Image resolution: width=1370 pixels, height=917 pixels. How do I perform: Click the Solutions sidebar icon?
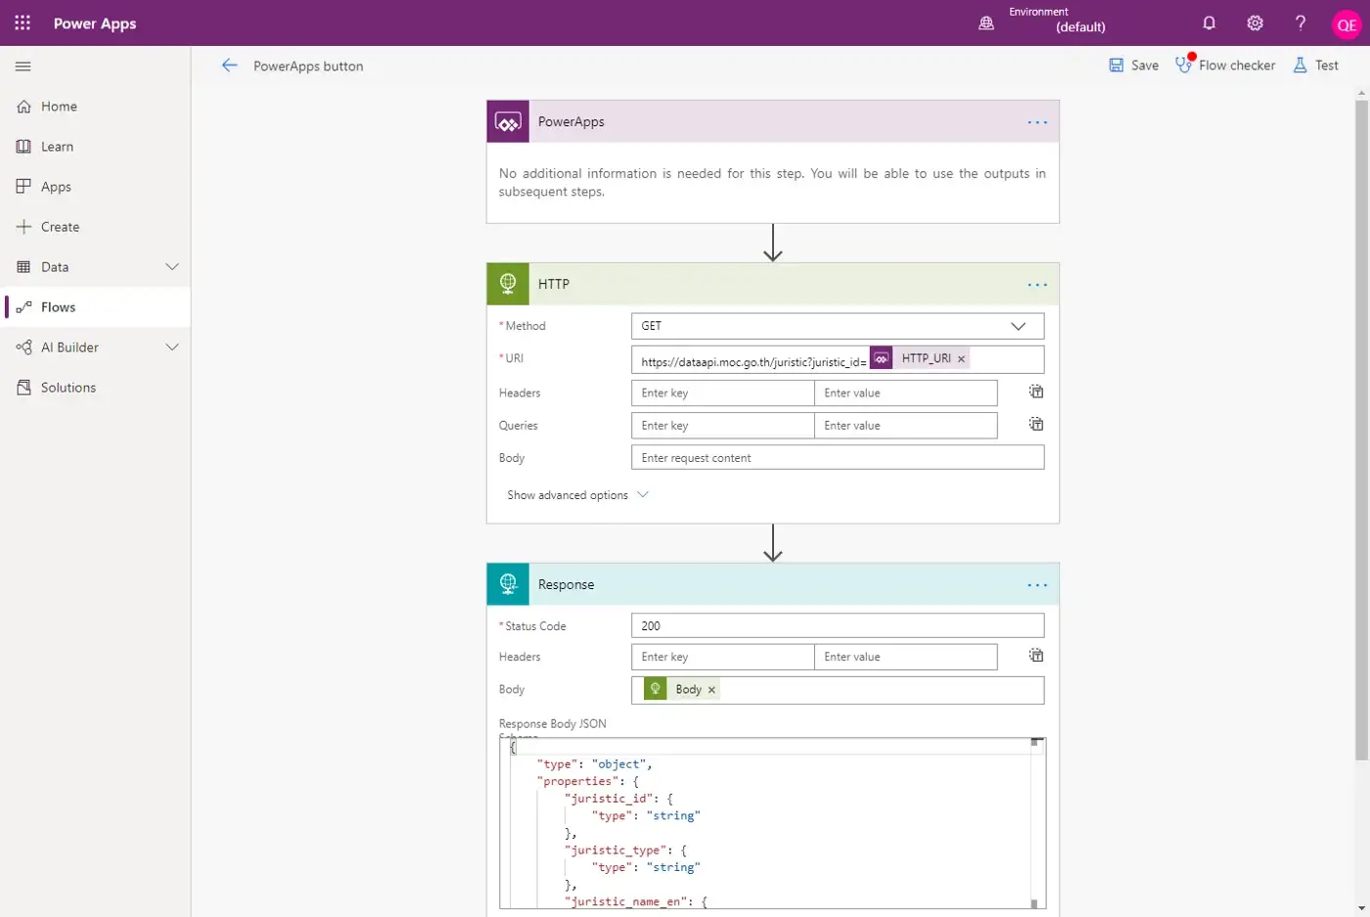(24, 388)
